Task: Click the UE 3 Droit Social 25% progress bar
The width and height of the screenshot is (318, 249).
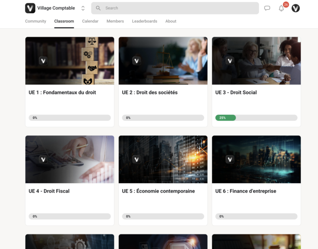Action: point(256,118)
